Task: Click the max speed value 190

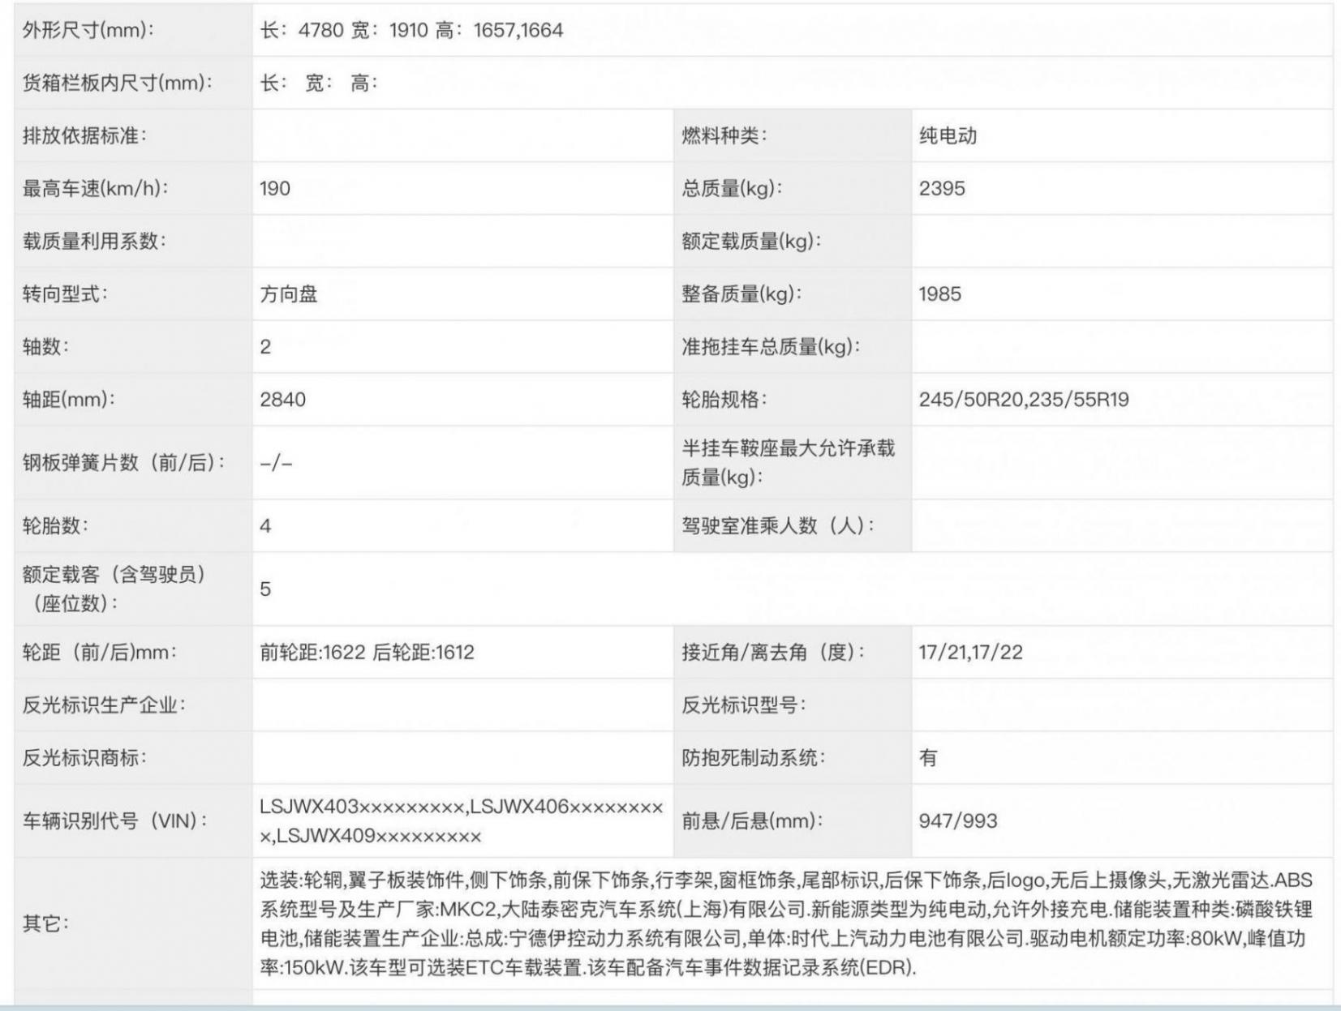Action: tap(275, 188)
